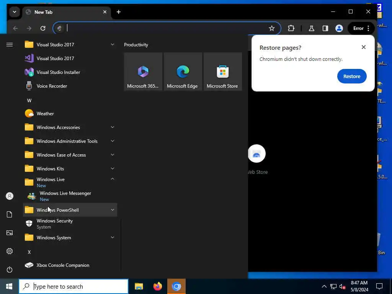Bookmark this tab with star icon
The width and height of the screenshot is (392, 294).
272,28
